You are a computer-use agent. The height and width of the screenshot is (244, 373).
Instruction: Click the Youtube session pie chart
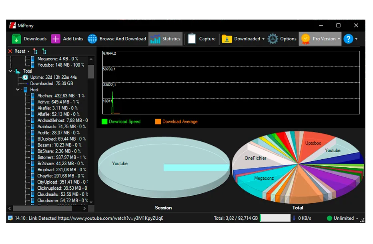tap(163, 167)
